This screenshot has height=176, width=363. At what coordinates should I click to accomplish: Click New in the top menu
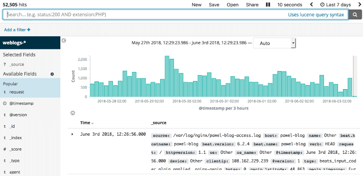tap(196, 5)
